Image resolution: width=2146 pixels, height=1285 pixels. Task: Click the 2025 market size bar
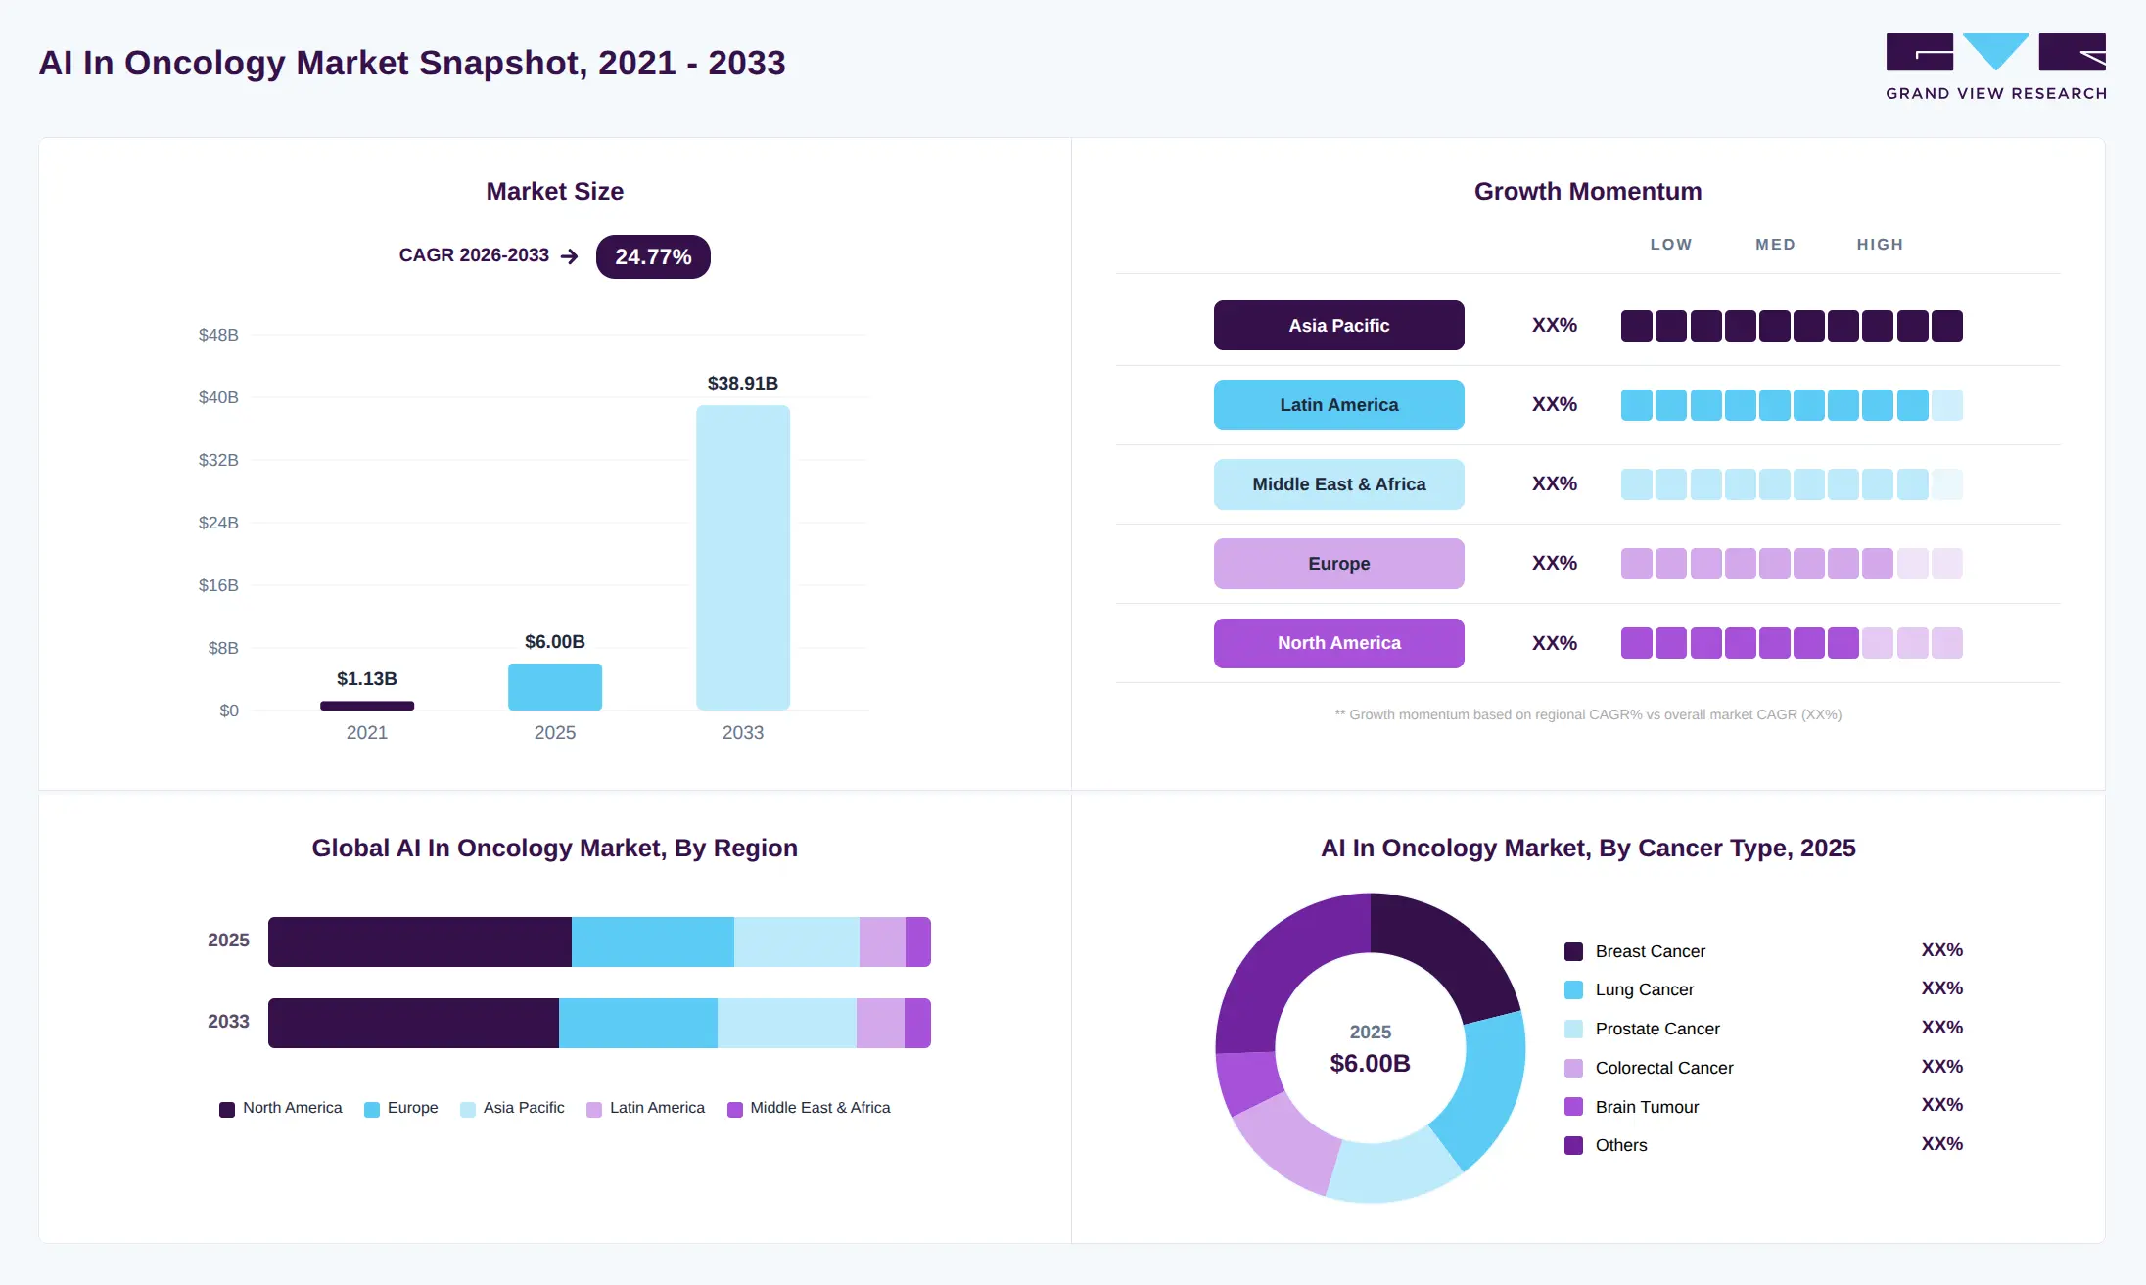pyautogui.click(x=555, y=687)
